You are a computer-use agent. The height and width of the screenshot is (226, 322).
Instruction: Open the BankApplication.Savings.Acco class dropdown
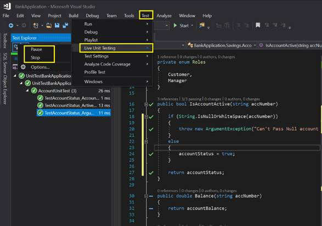pyautogui.click(x=255, y=45)
